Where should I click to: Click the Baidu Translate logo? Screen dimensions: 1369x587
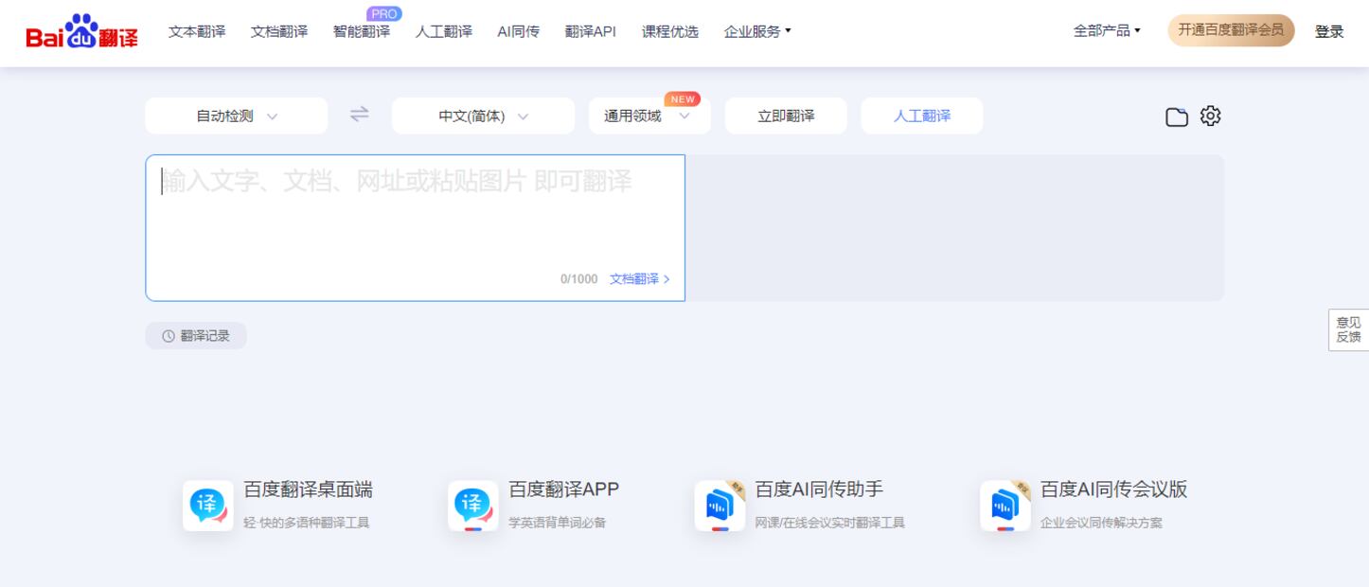tap(81, 32)
